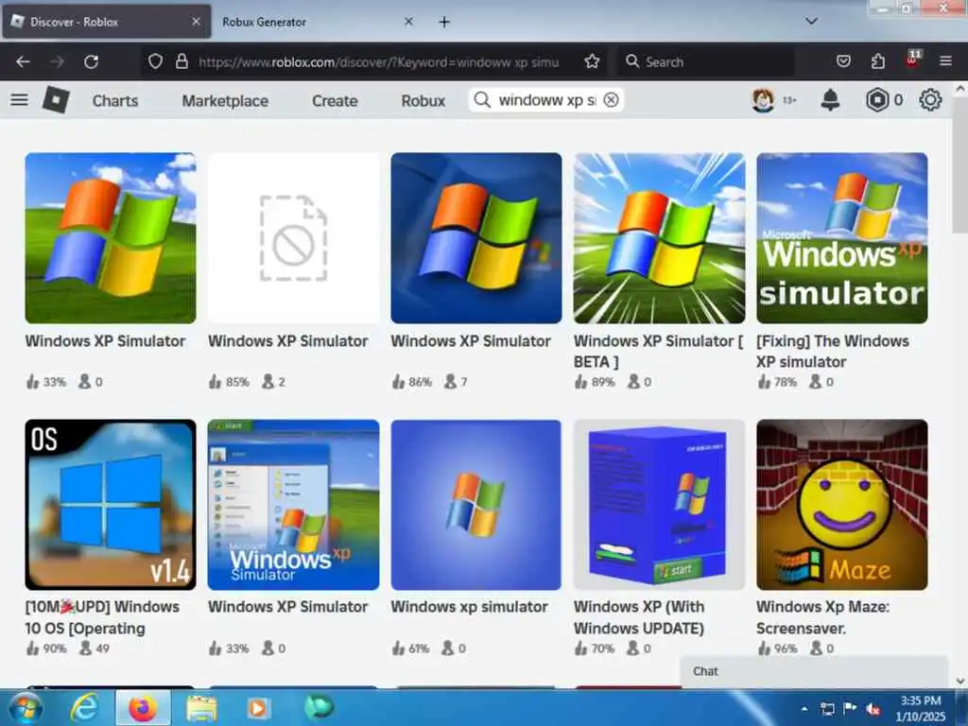The width and height of the screenshot is (968, 726).
Task: Open Windows XP Simulator [ BETA ] thumbnail
Action: (x=659, y=238)
